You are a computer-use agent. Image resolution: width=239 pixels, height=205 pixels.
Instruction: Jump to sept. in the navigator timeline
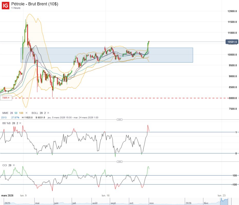[x=113, y=203]
